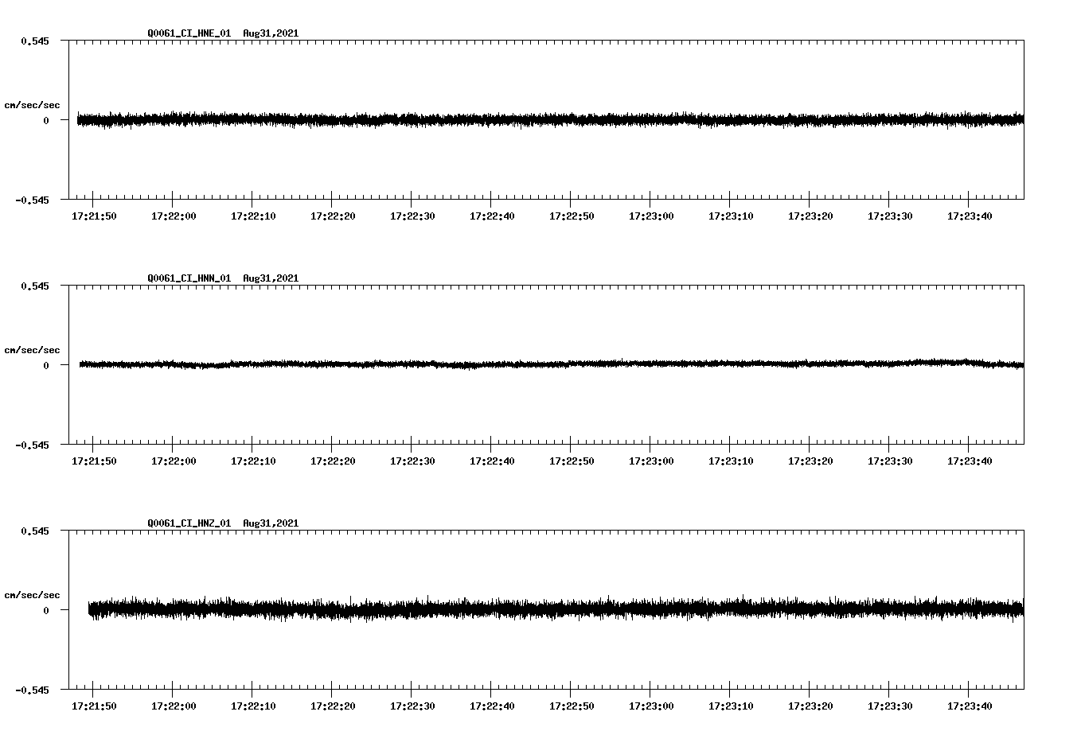Image resolution: width=1081 pixels, height=735 pixels.
Task: Click the -0.545 lower limit on the HNN plot
Action: 32,445
